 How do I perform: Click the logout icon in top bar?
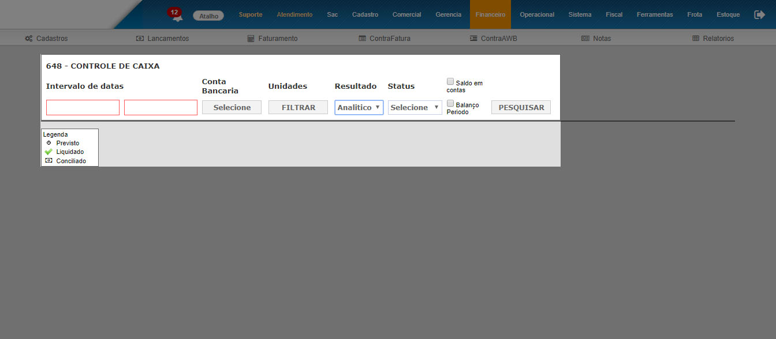pyautogui.click(x=759, y=15)
